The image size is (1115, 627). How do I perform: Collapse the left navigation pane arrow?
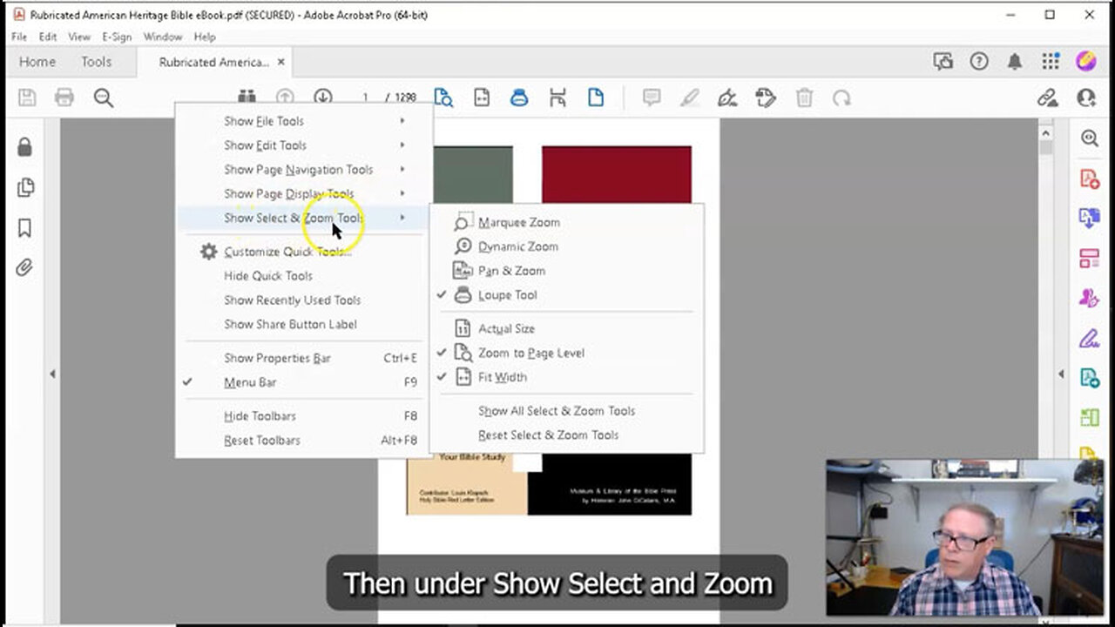pos(52,374)
